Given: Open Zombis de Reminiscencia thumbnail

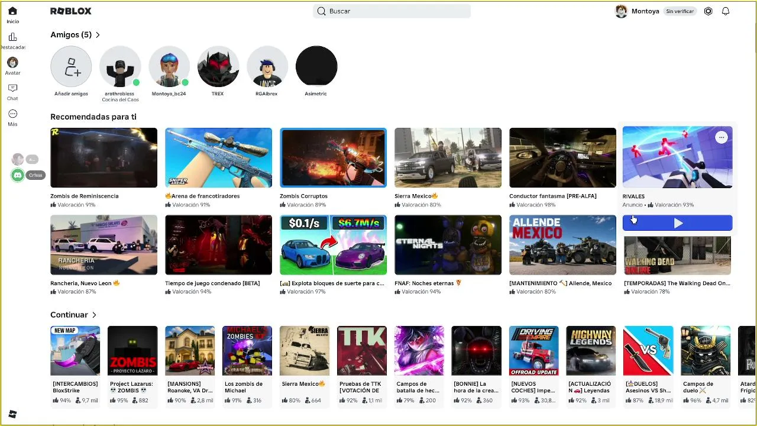Looking at the screenshot, I should click(103, 157).
